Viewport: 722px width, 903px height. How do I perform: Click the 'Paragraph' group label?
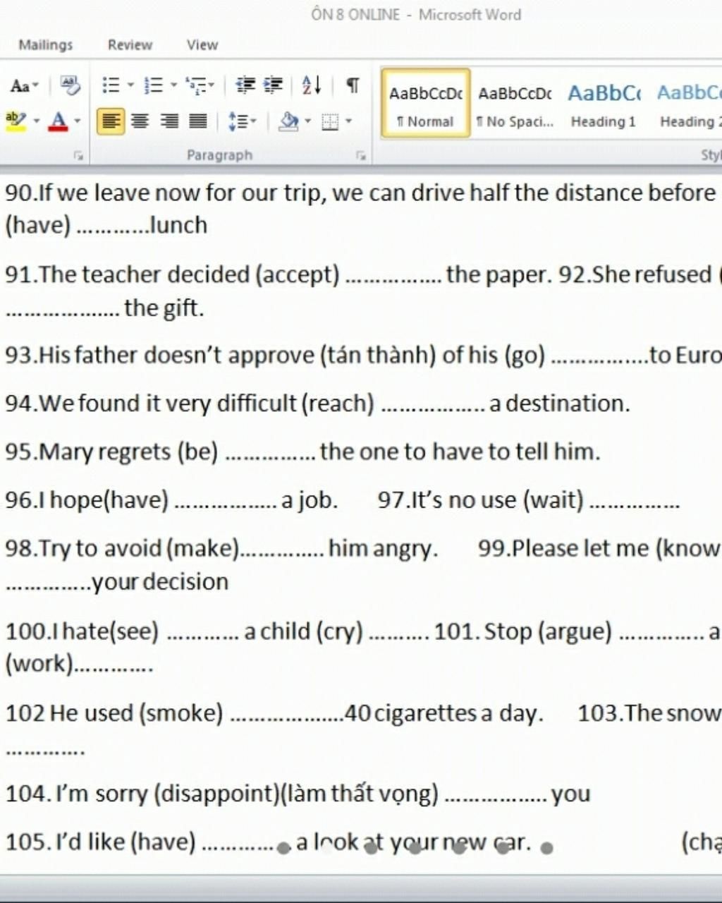tap(219, 155)
